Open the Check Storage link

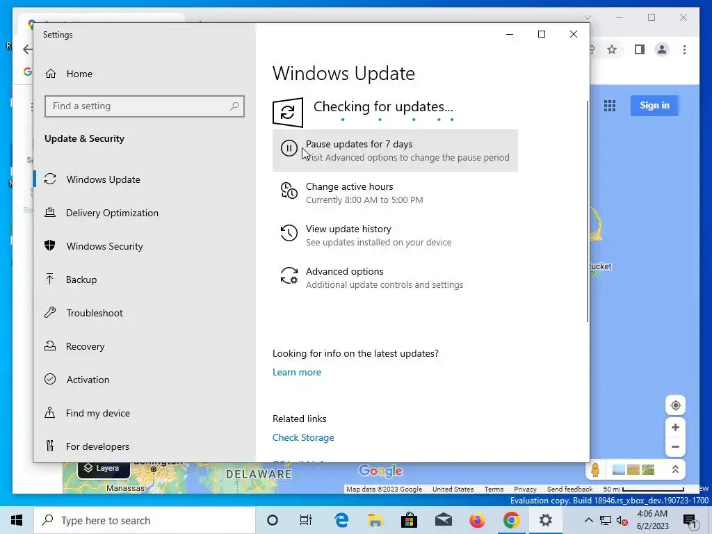pos(303,438)
